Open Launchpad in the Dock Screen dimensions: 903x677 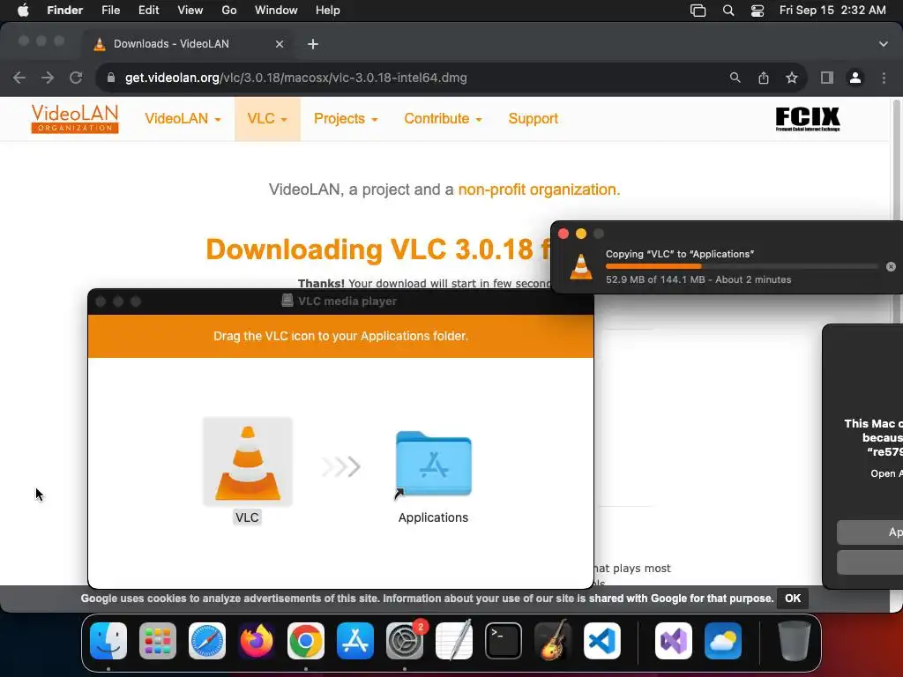pos(158,641)
